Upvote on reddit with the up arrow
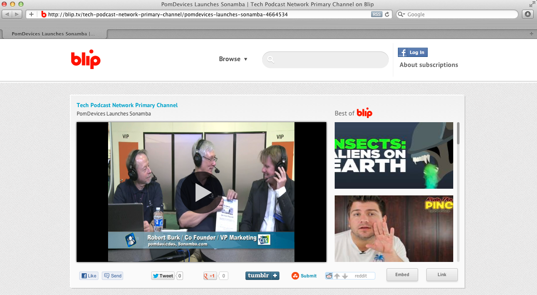 pos(337,276)
